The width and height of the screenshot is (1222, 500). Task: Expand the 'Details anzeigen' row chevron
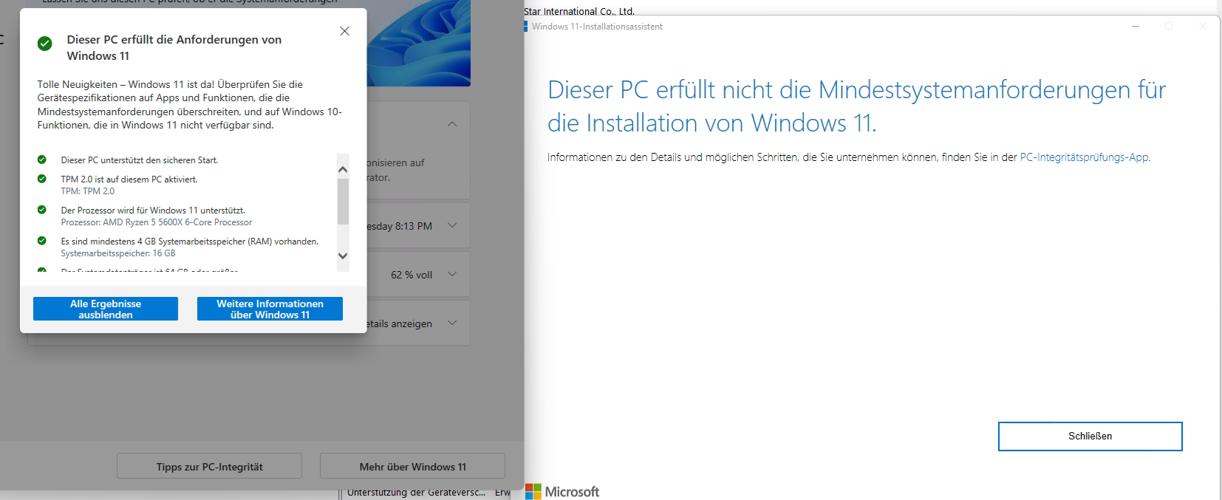452,323
